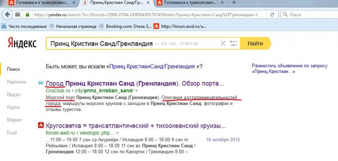The width and height of the screenshot is (338, 161).
Task: Open Видео in the left sidebar
Action: click(x=14, y=94)
